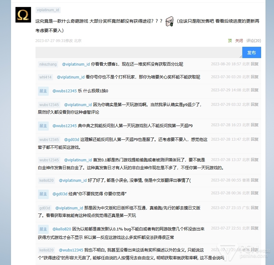The width and height of the screenshot is (274, 265).
Task: Reply to the comment dated 2023-07-28 00:55
Action: click(x=255, y=180)
